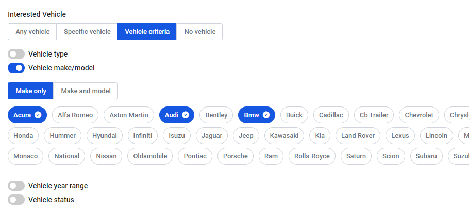Select the Specific vehicle option

[87, 32]
